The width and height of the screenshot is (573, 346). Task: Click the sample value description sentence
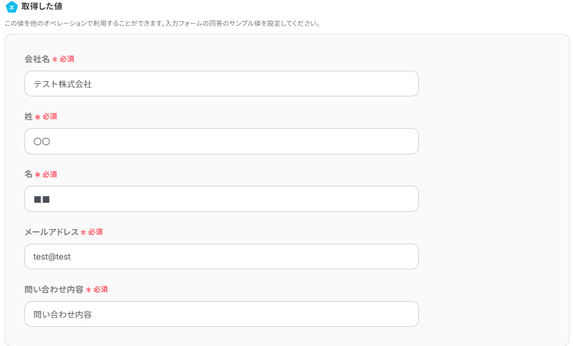(163, 24)
